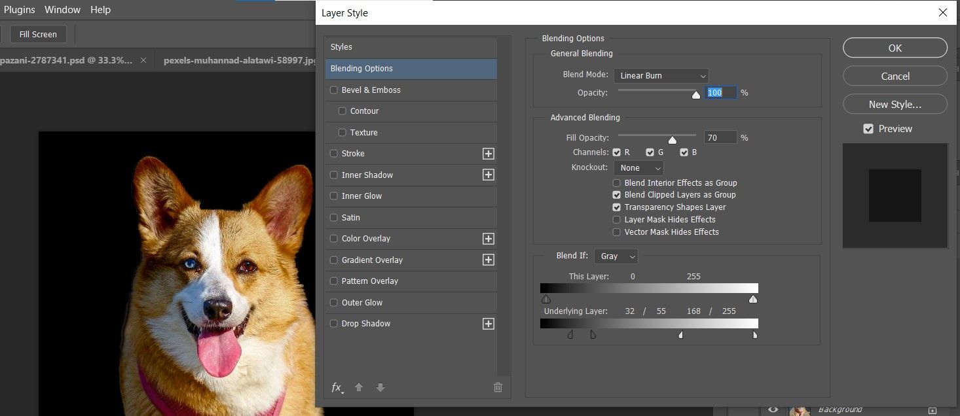Open the Blend Mode dropdown

click(x=661, y=76)
